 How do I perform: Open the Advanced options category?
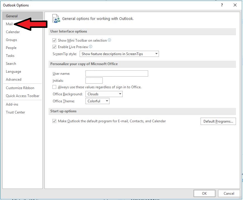tap(13, 79)
